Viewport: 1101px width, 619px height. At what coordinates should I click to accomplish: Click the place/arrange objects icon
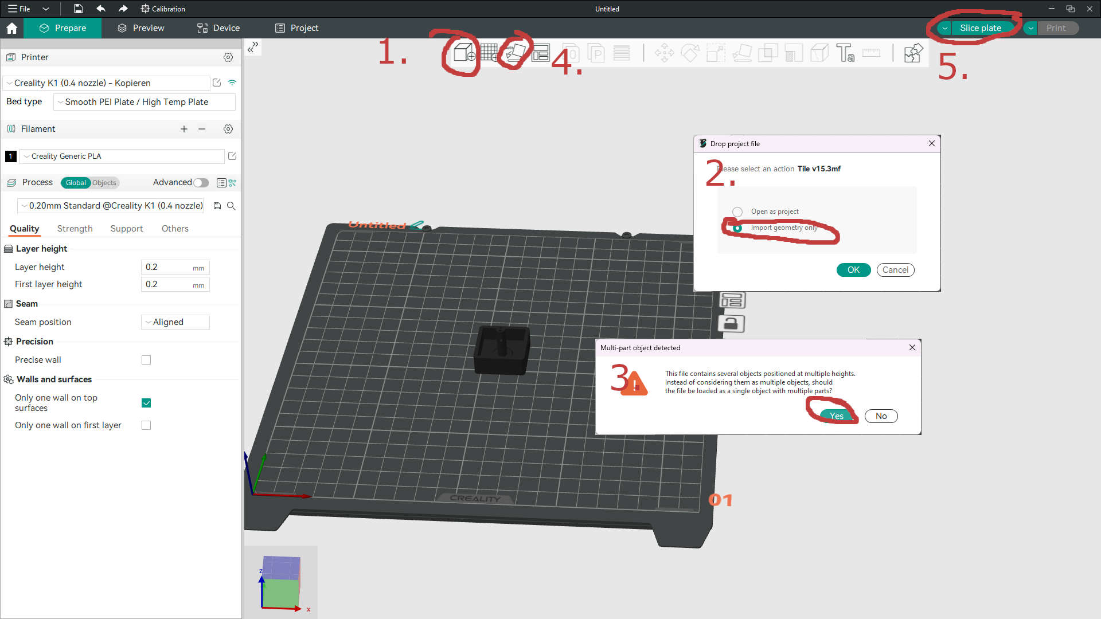click(x=517, y=52)
